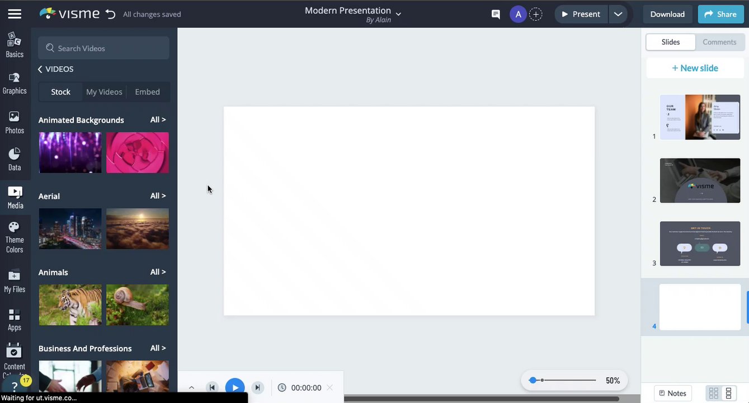Insert the city skyline aerial video
The image size is (749, 403).
[70, 228]
